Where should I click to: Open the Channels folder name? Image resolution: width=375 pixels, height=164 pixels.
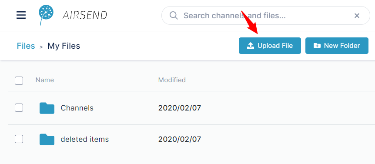[x=77, y=108]
